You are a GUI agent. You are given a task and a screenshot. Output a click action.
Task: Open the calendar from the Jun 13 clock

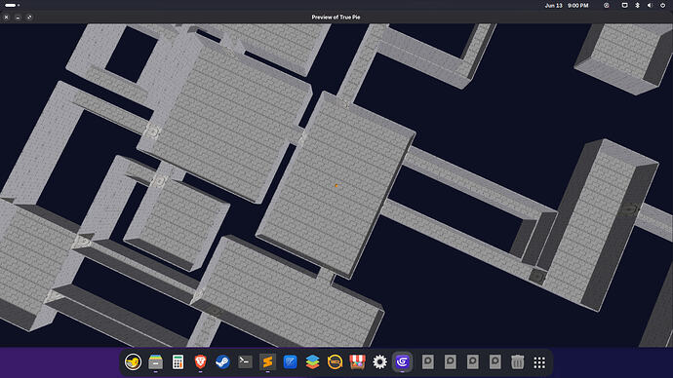point(567,6)
